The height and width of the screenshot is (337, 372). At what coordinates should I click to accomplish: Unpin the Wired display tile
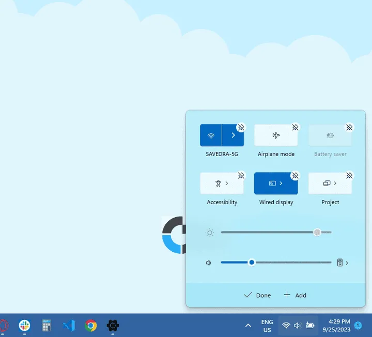[x=295, y=176]
